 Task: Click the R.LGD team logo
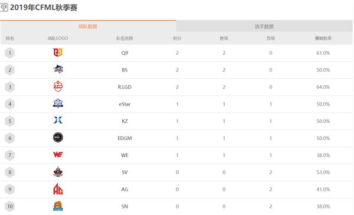click(x=58, y=87)
